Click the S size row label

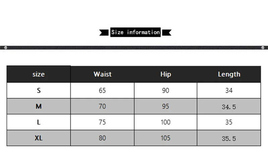click(x=39, y=90)
